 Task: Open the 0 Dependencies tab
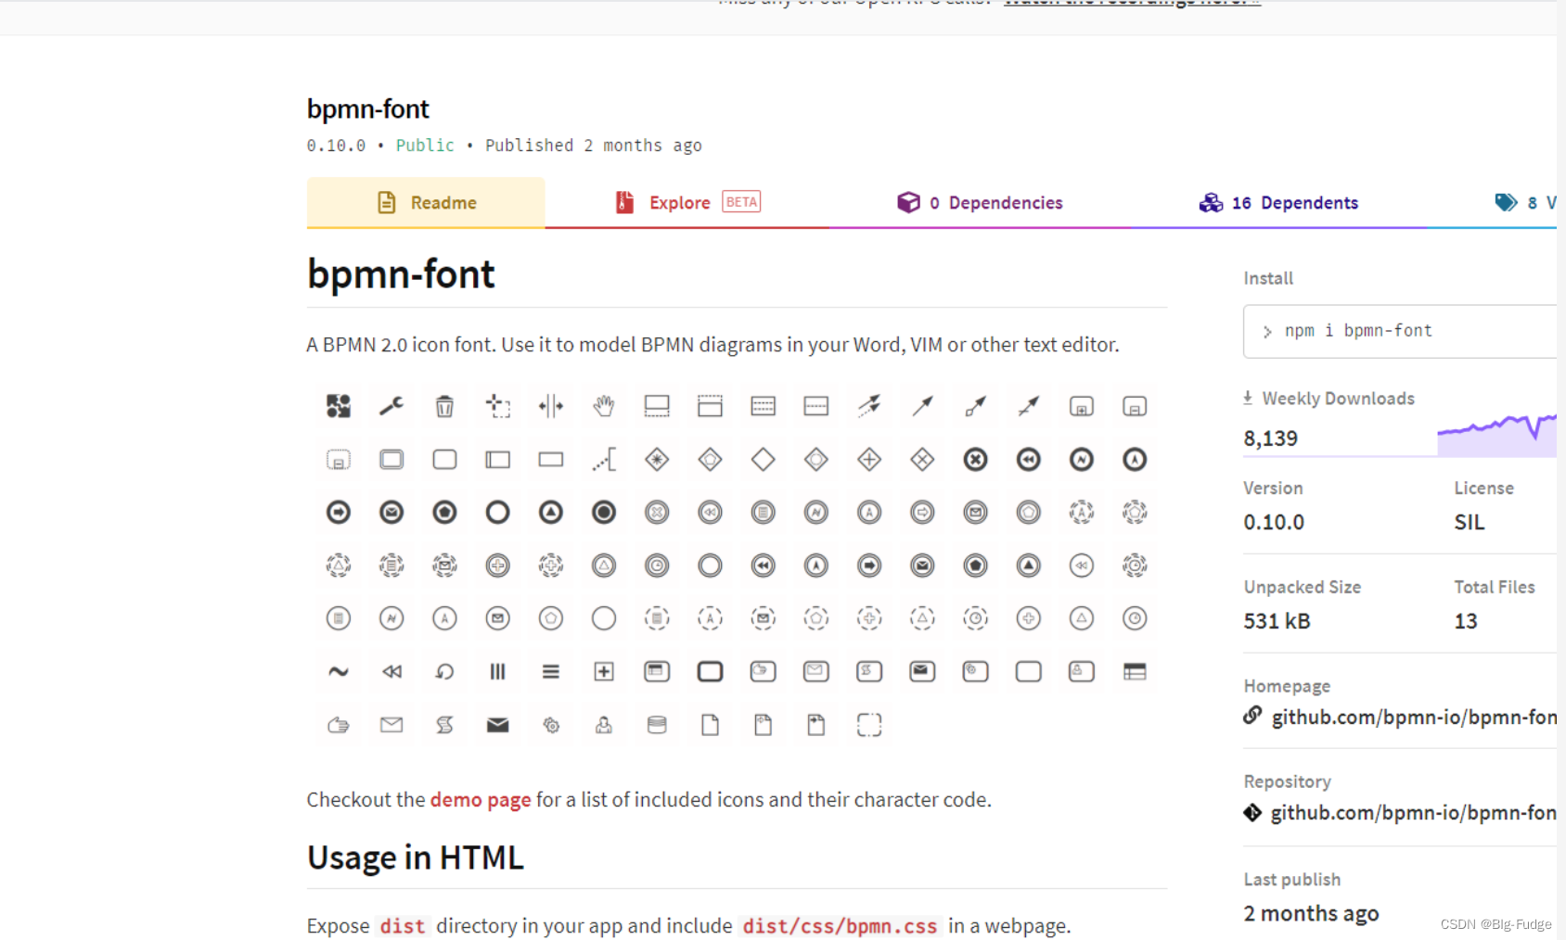[980, 202]
